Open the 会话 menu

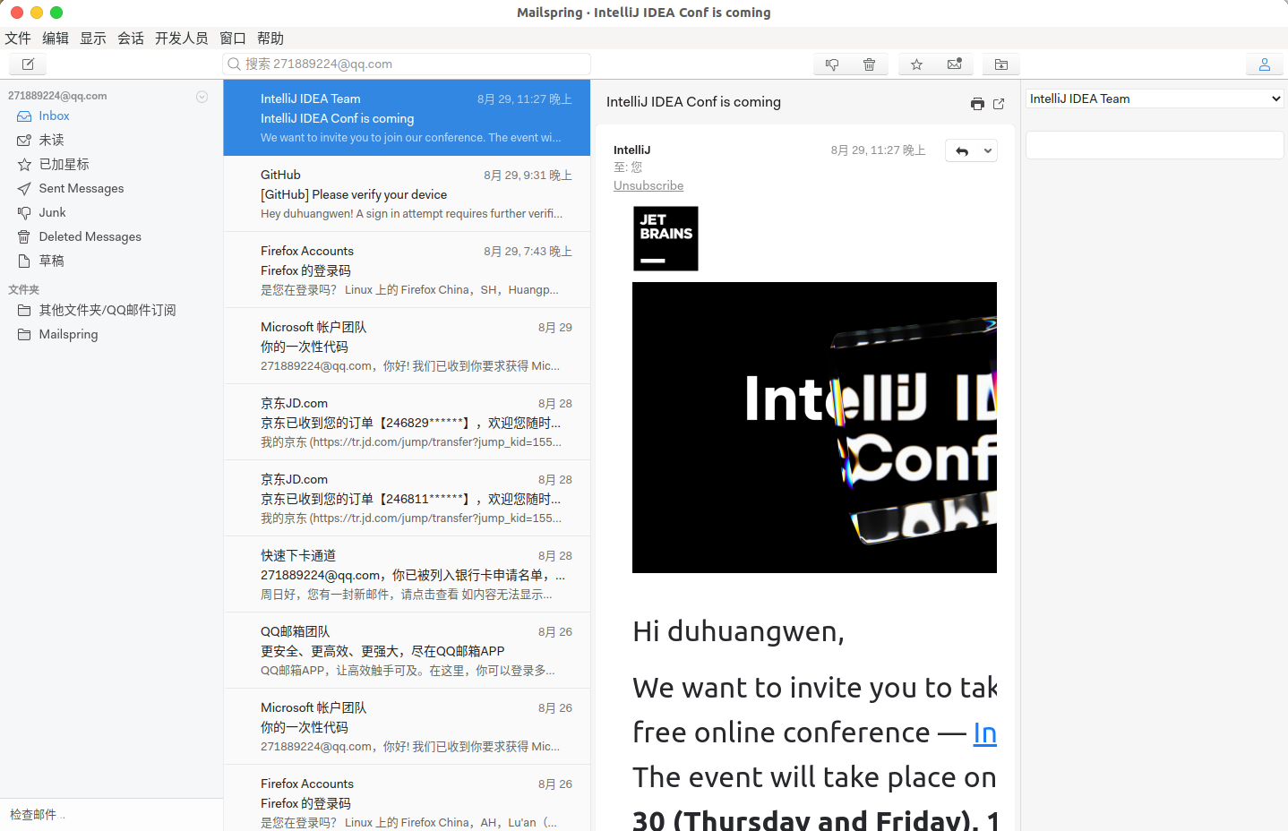tap(131, 39)
